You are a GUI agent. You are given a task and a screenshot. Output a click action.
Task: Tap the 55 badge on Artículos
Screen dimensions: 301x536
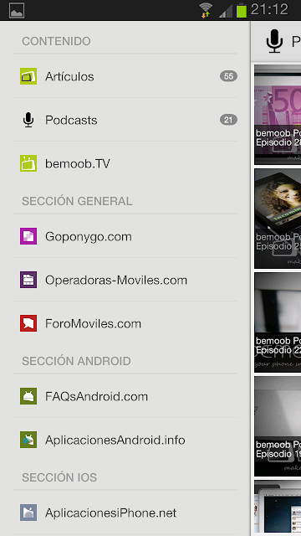pos(228,76)
